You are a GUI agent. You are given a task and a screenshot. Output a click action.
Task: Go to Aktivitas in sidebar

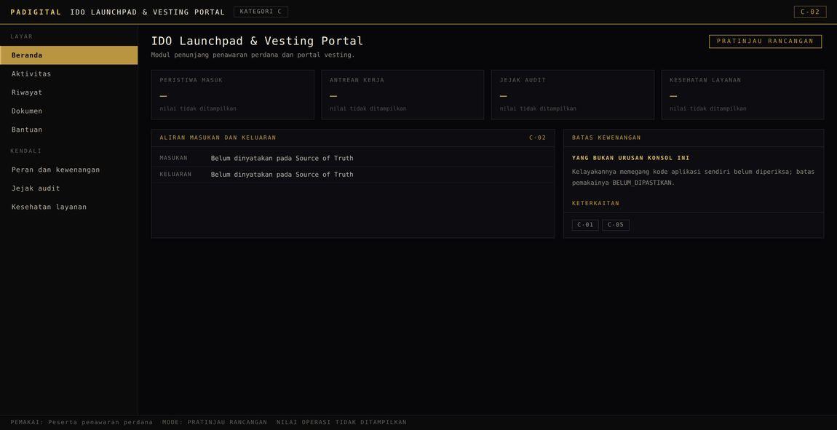(69, 73)
